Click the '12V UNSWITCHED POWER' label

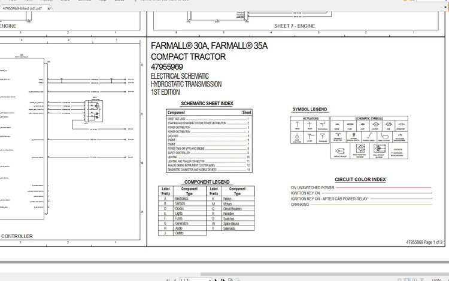pos(312,188)
